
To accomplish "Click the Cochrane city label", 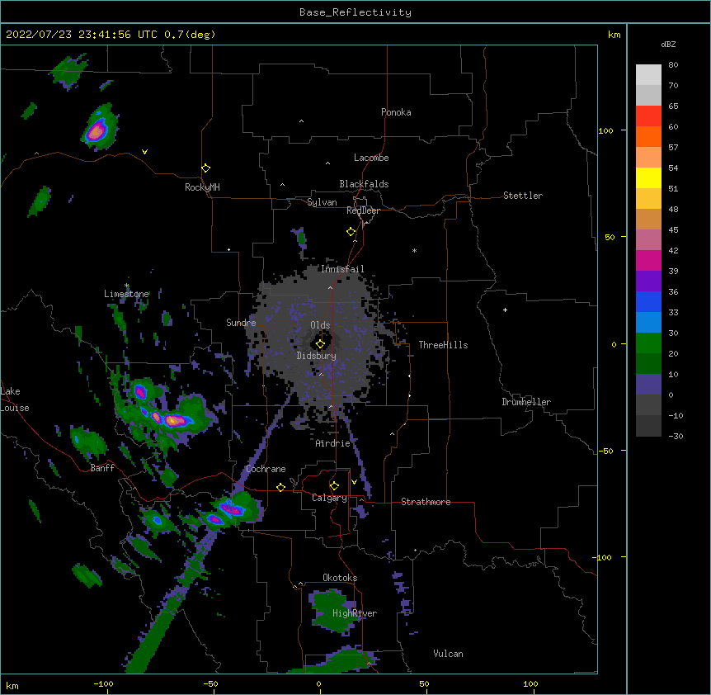I will tap(266, 469).
